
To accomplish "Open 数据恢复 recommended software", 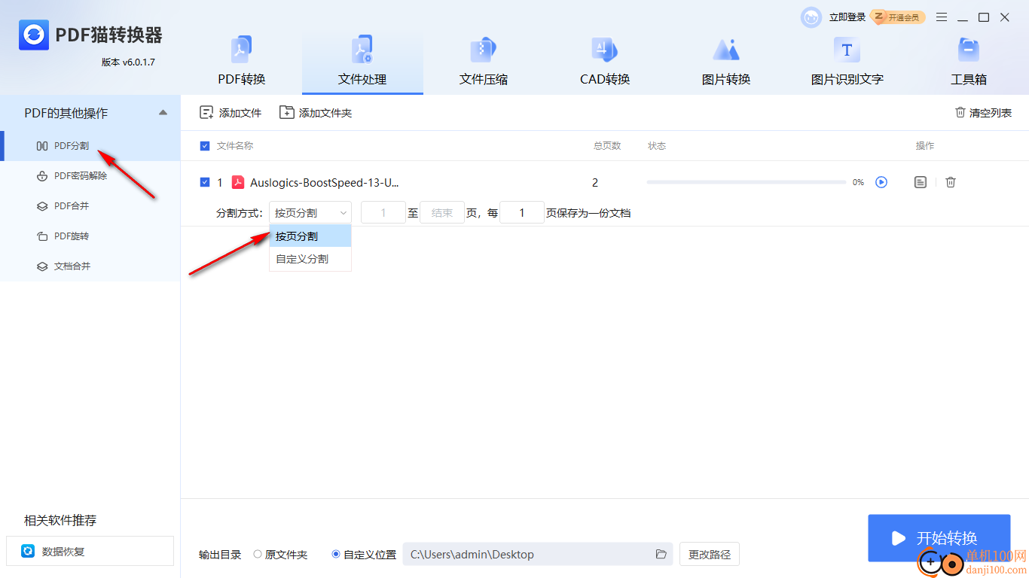I will pyautogui.click(x=90, y=551).
